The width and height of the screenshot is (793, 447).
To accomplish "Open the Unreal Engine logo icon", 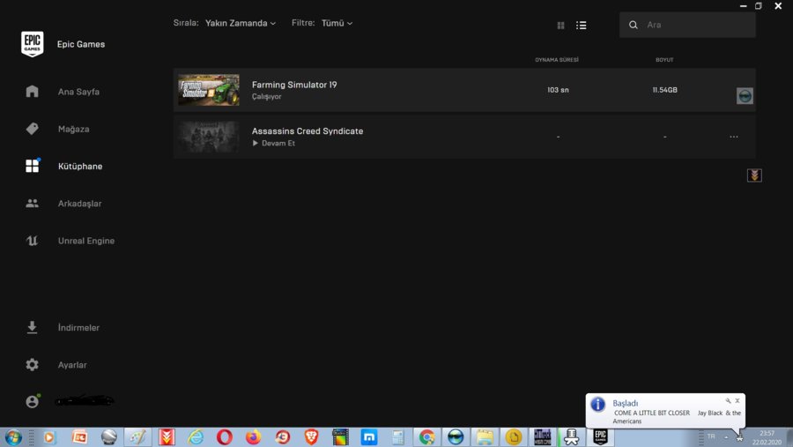I will point(32,241).
